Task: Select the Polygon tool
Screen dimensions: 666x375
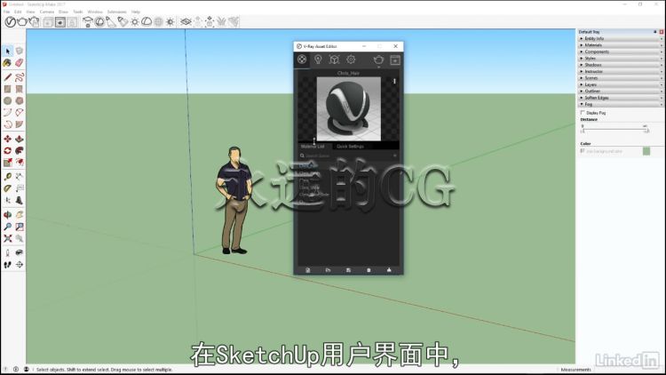Action: [x=20, y=100]
